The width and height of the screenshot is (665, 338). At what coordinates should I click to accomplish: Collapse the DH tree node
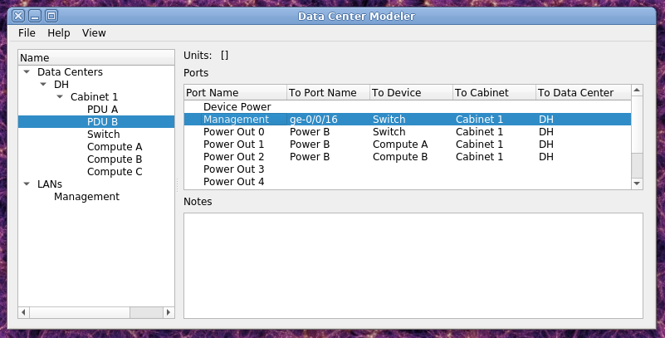pos(43,85)
